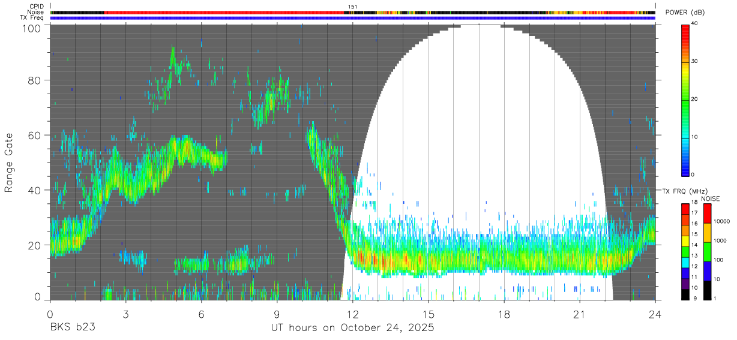Click x-axis tick label '9'
This screenshot has height=340, width=737.
(277, 314)
